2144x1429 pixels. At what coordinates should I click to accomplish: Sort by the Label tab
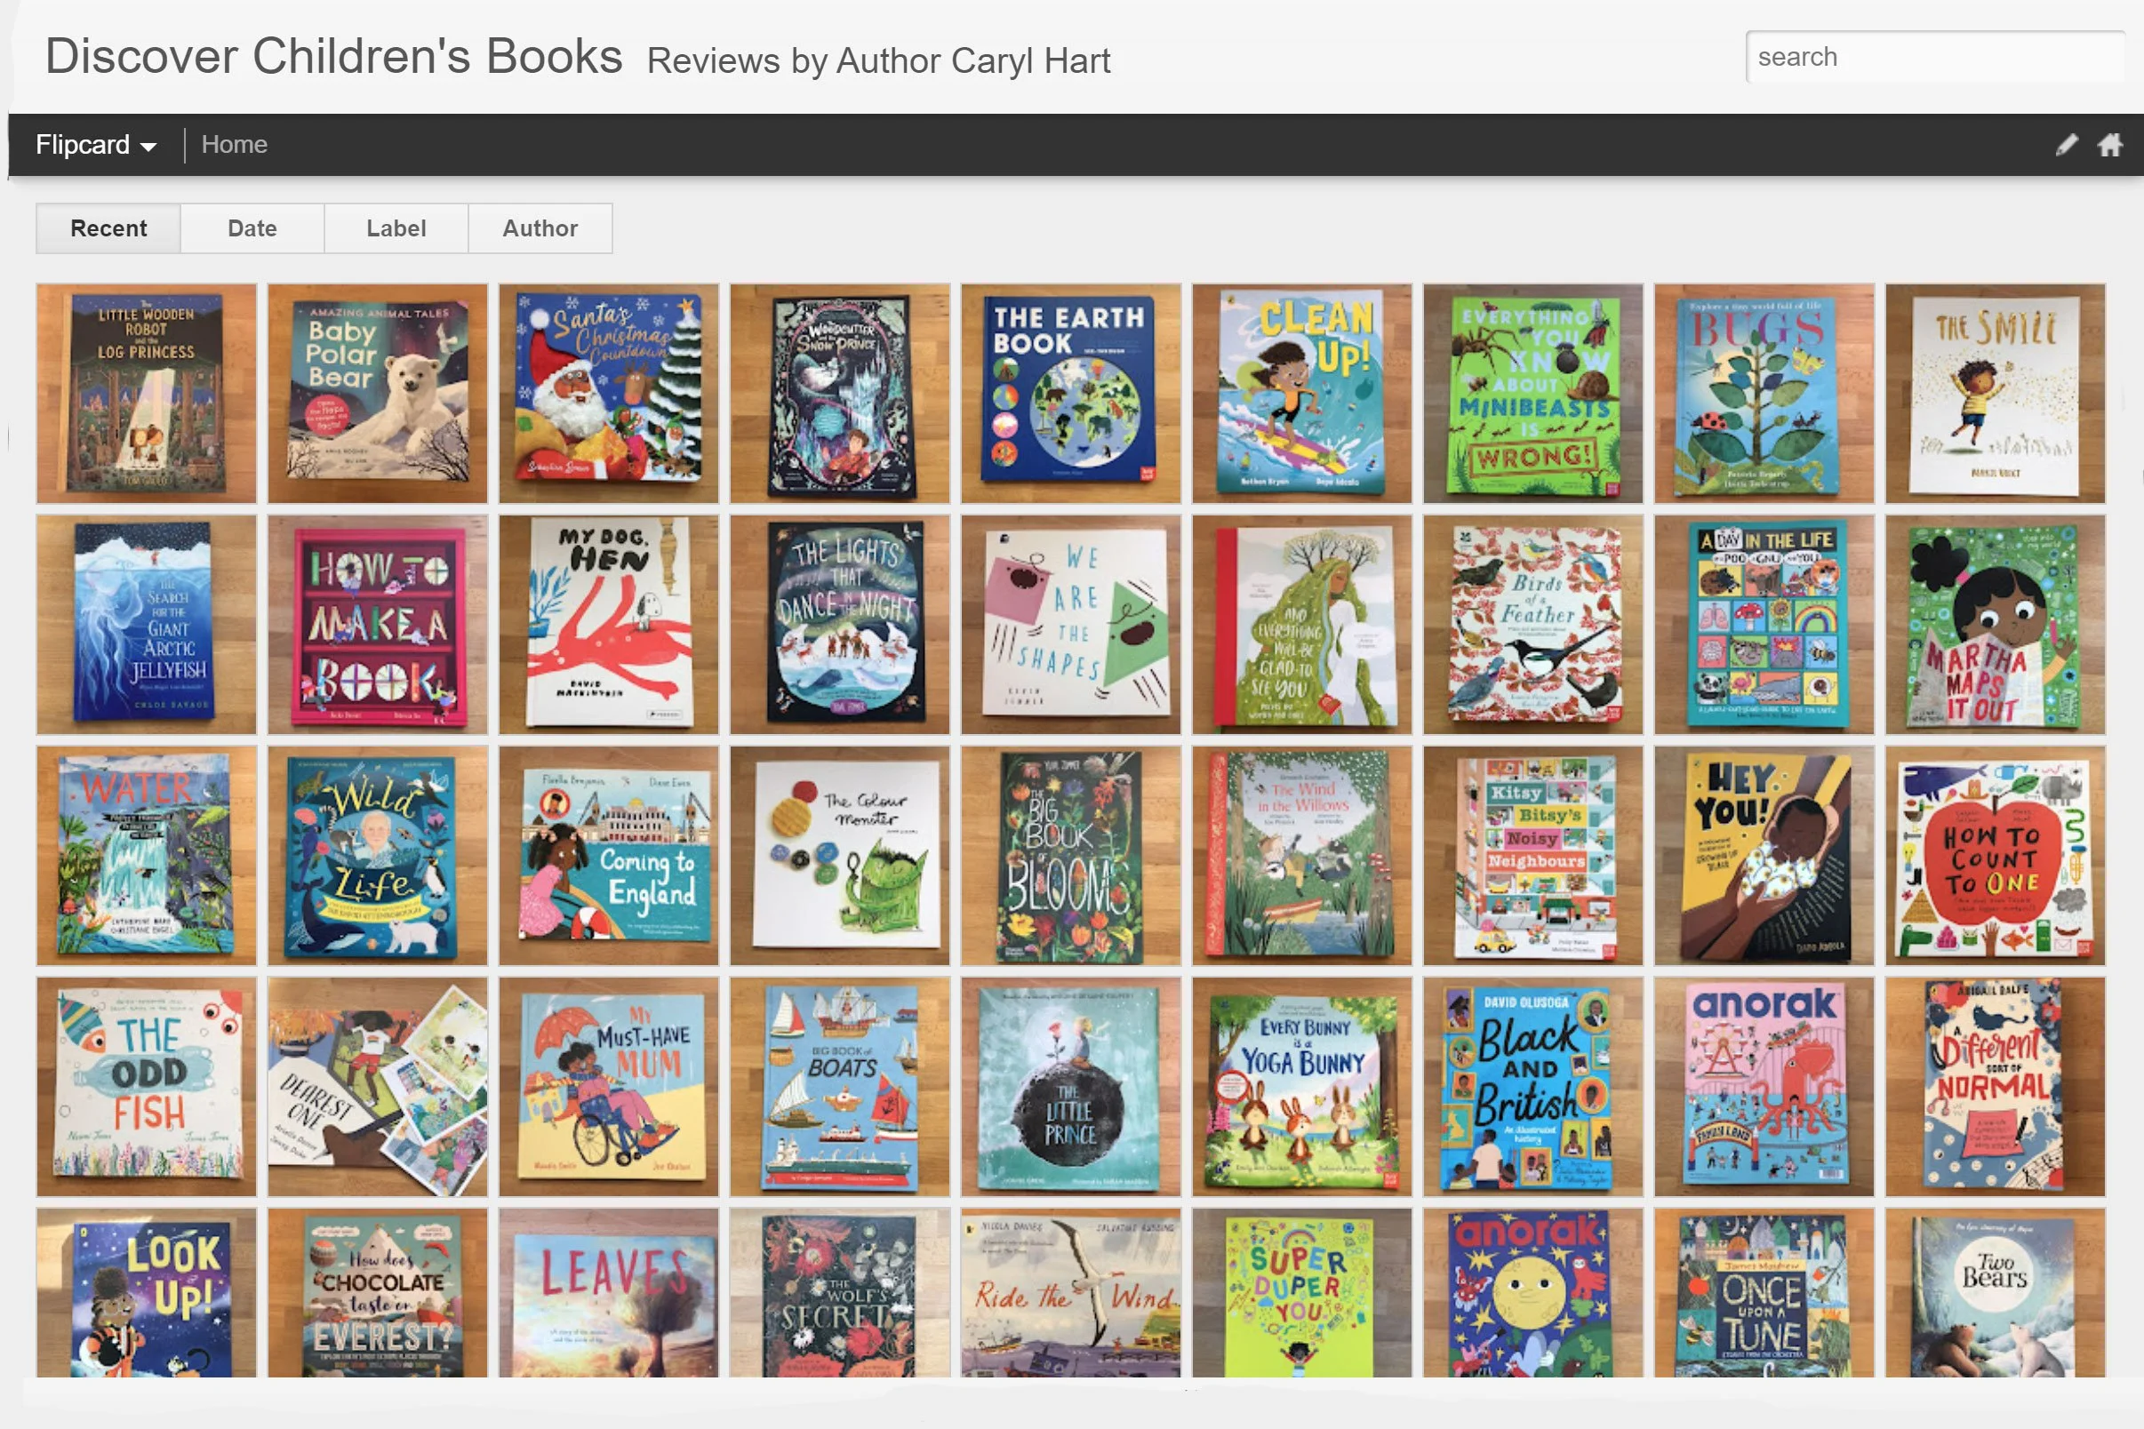pyautogui.click(x=396, y=228)
